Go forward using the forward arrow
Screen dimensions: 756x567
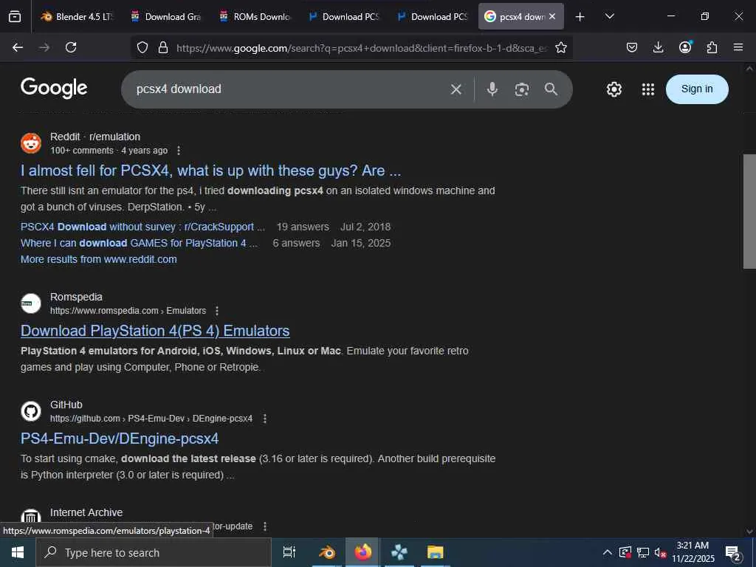tap(44, 47)
